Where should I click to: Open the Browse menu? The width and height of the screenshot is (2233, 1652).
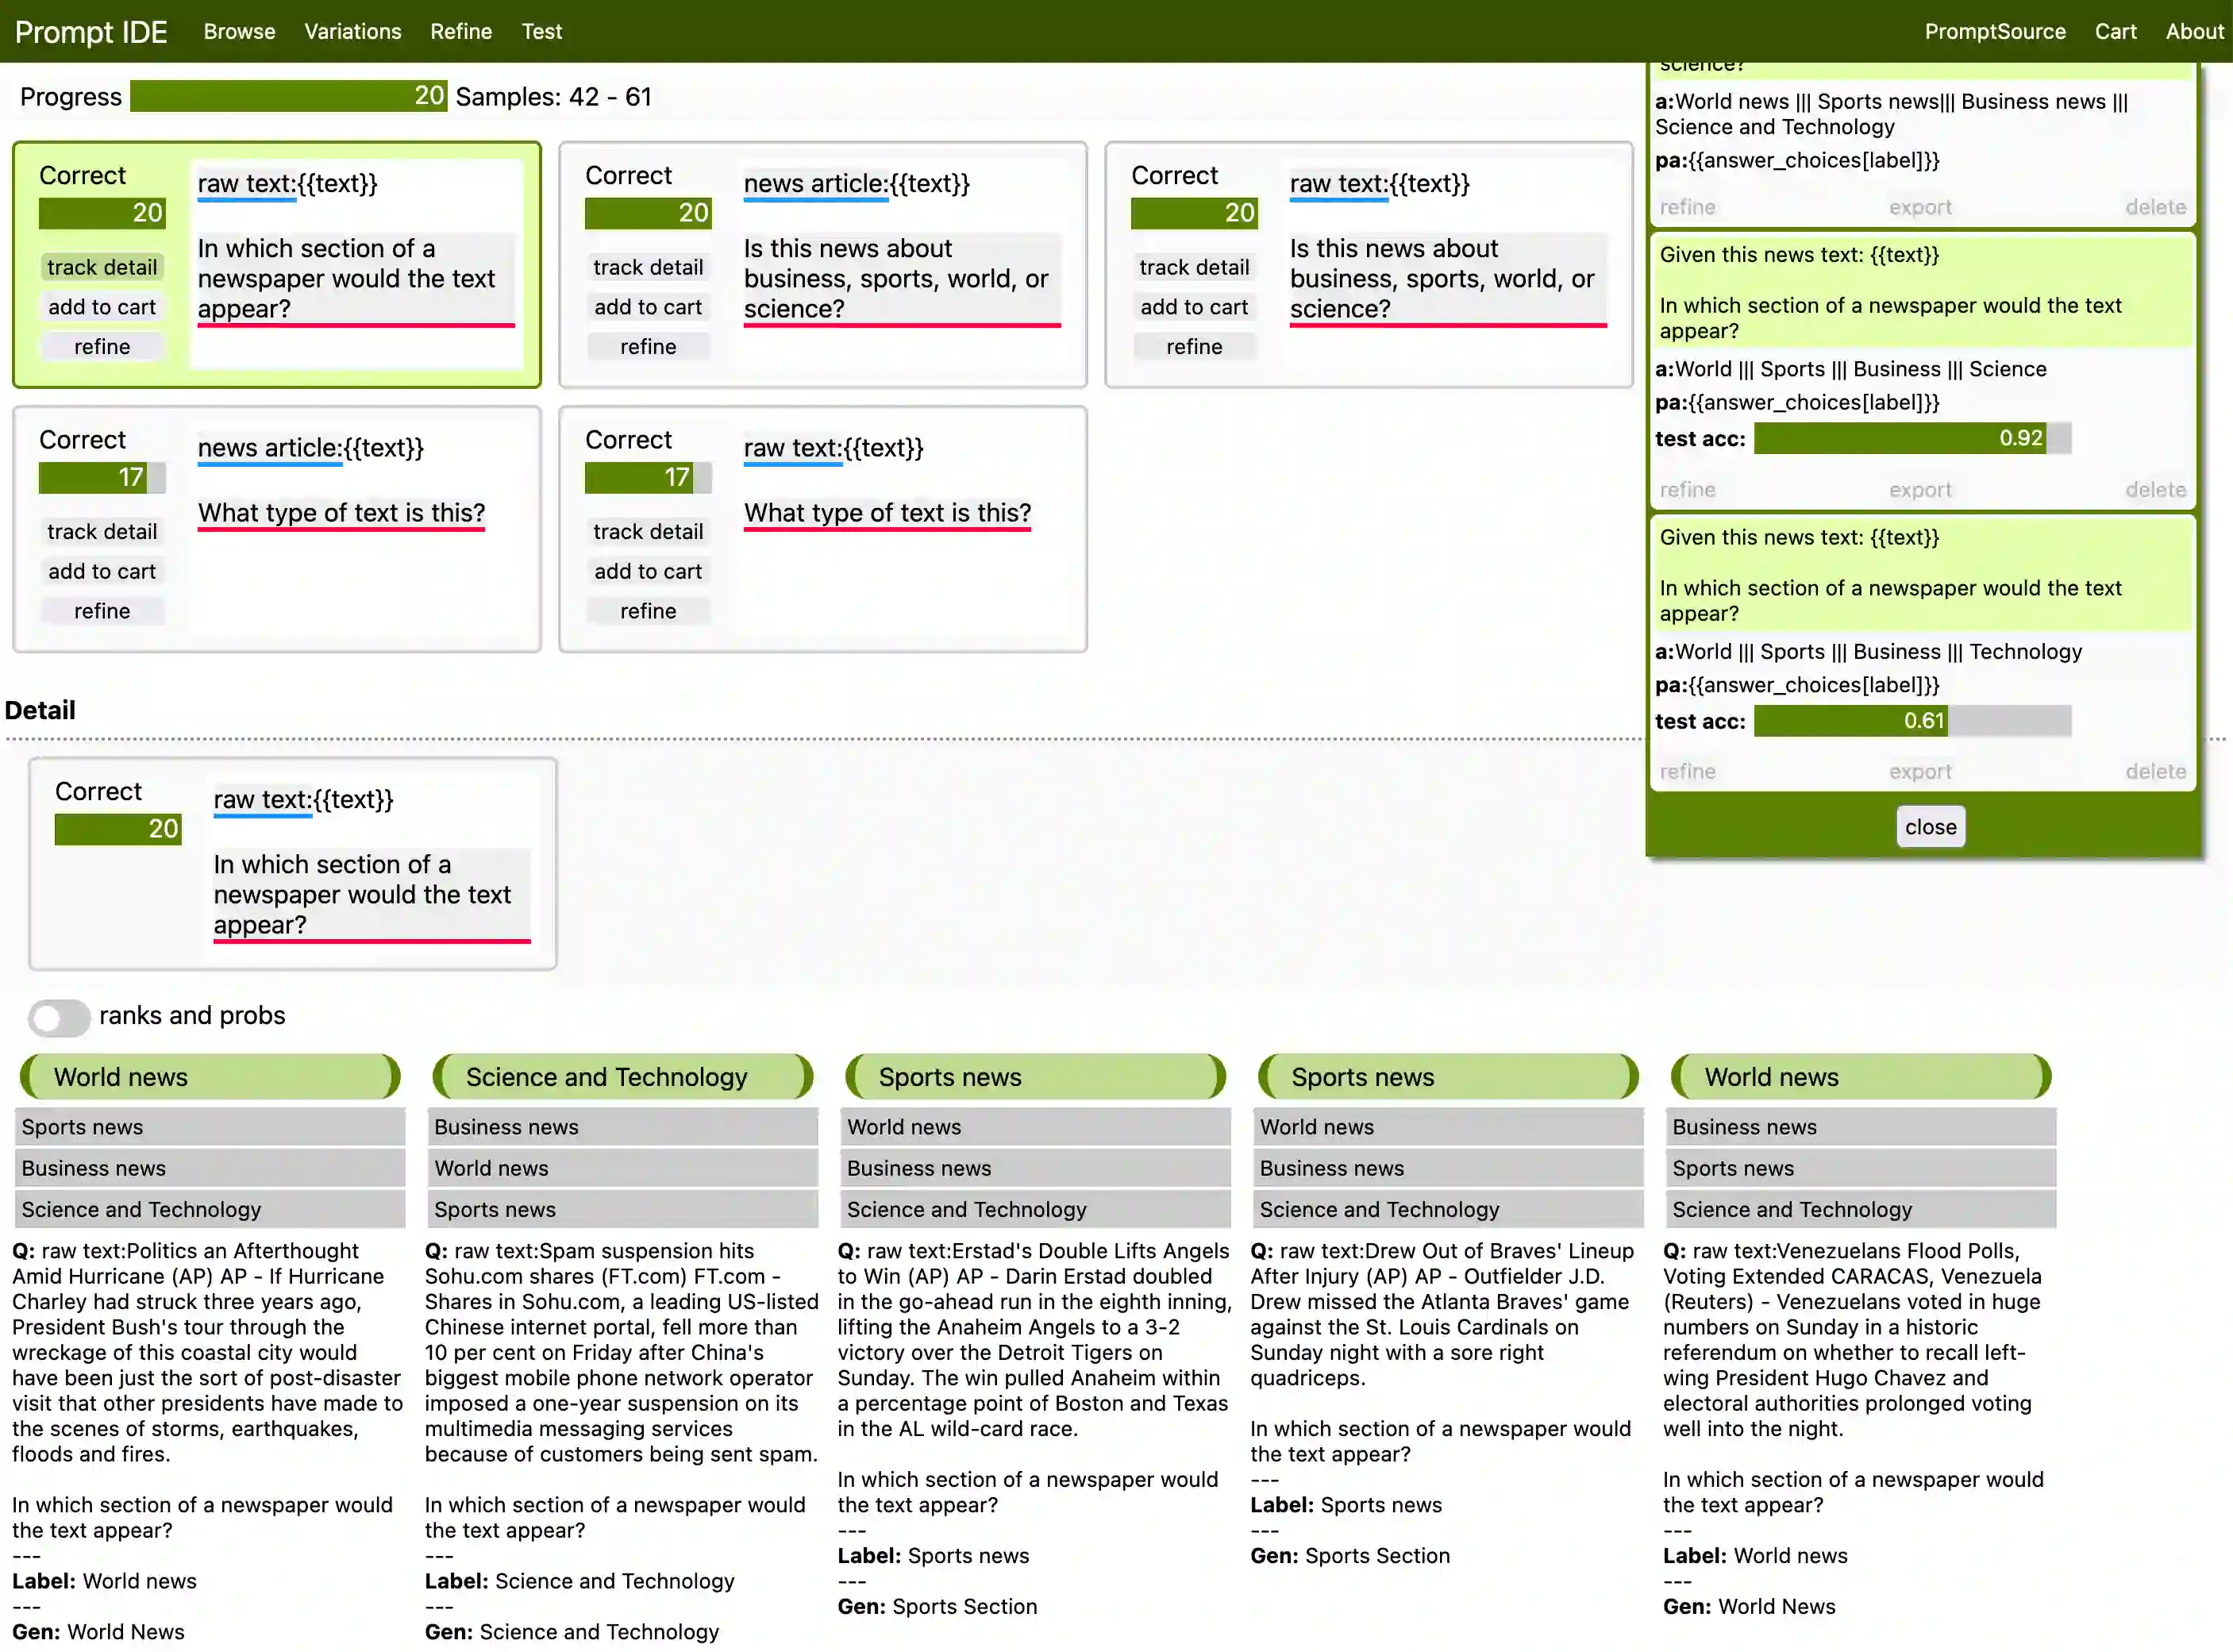pyautogui.click(x=239, y=31)
